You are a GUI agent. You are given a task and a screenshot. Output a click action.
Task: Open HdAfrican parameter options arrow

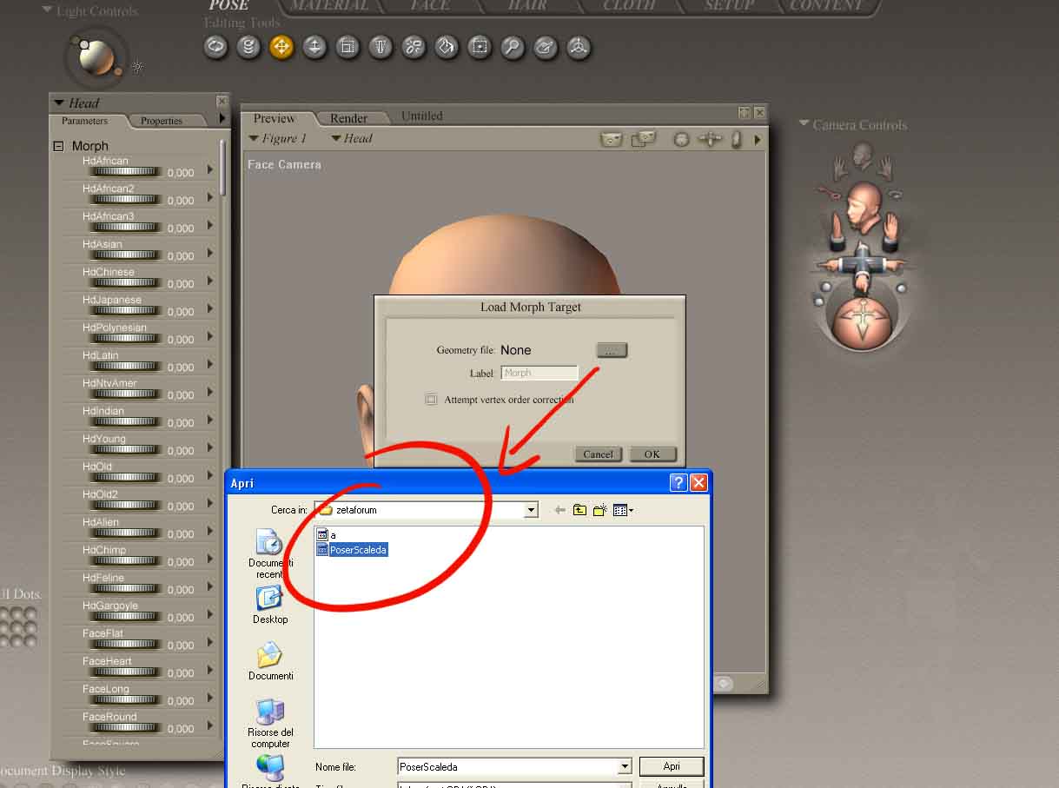[210, 170]
